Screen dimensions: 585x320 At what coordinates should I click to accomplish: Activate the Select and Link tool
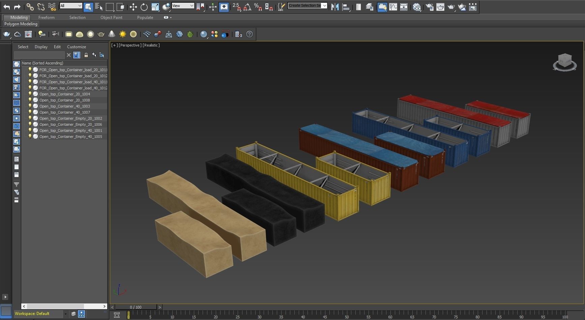(30, 7)
